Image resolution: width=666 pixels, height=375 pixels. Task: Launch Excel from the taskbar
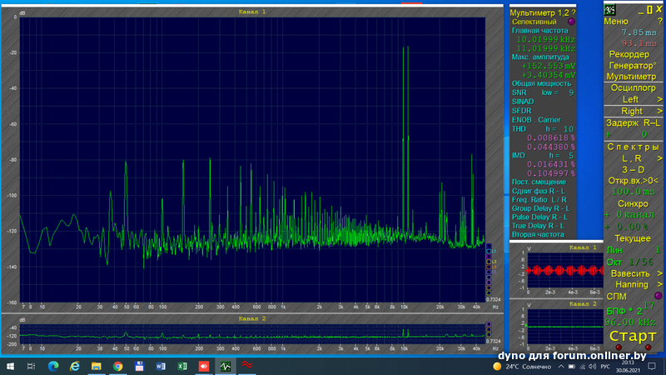pyautogui.click(x=182, y=366)
